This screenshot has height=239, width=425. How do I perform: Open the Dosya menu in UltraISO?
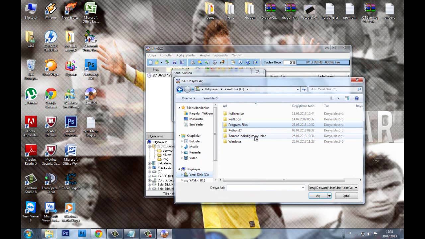pyautogui.click(x=151, y=55)
